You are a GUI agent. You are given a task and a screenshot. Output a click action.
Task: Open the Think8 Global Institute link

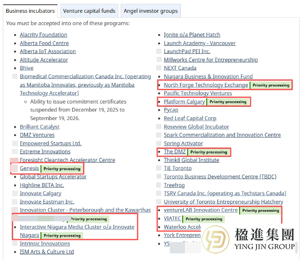coord(192,160)
